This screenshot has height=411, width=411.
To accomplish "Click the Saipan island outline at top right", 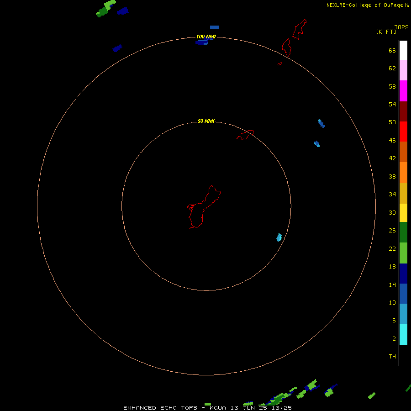I will pos(299,29).
